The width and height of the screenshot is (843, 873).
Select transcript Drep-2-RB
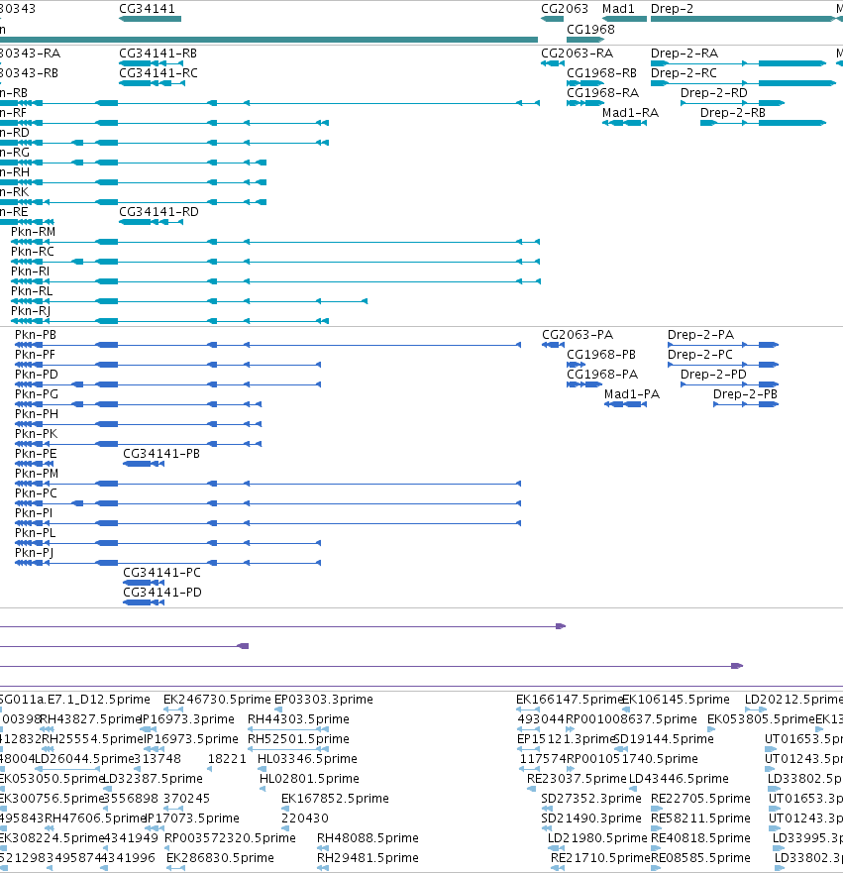coord(733,113)
